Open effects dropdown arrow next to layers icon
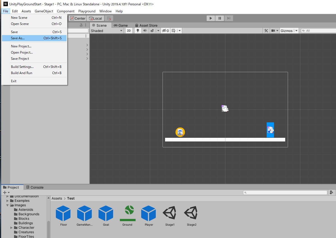 point(158,31)
